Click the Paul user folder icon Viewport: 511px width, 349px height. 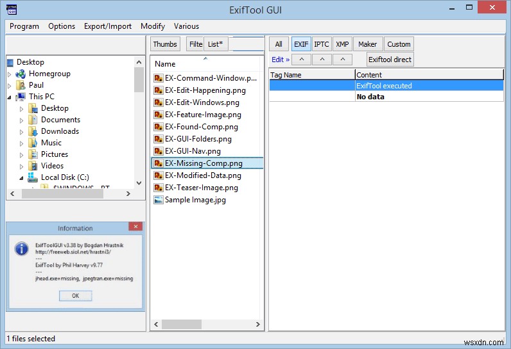21,85
